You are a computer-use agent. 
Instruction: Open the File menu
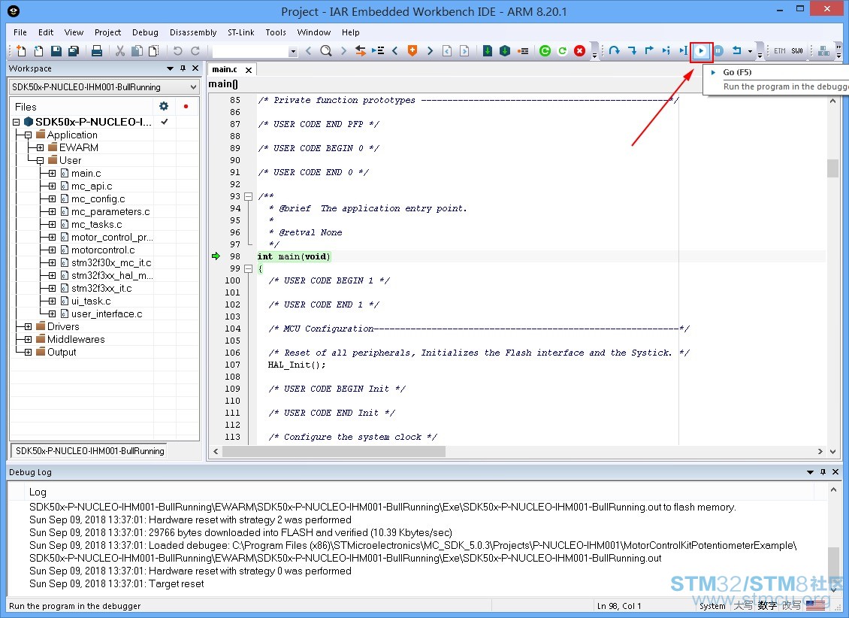(20, 32)
